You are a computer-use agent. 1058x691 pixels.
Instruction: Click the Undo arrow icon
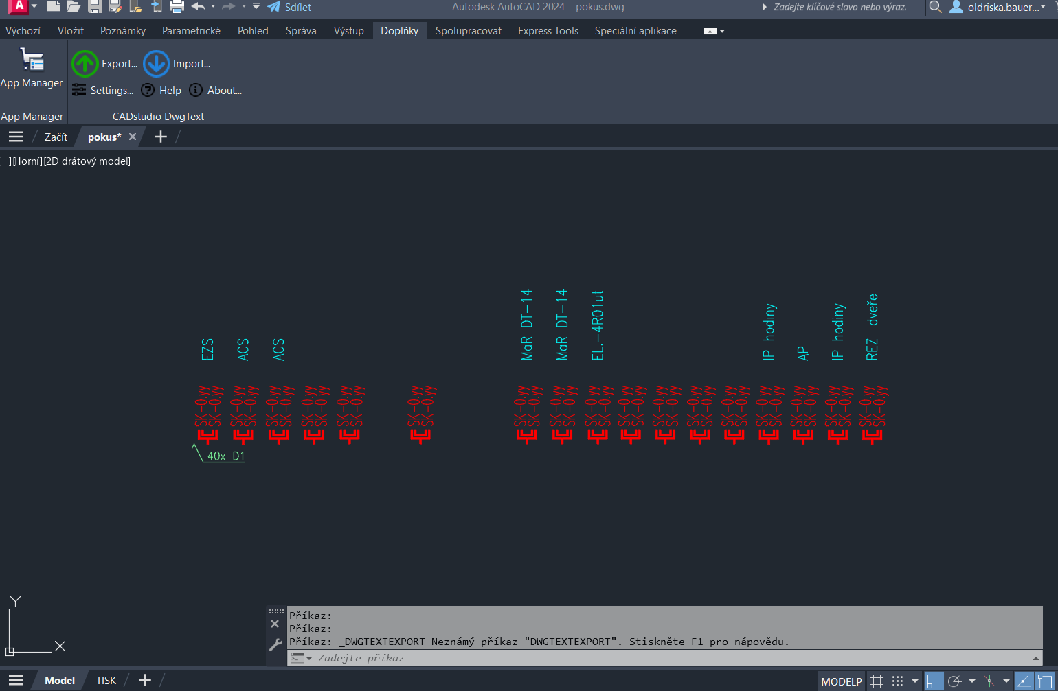tap(198, 7)
